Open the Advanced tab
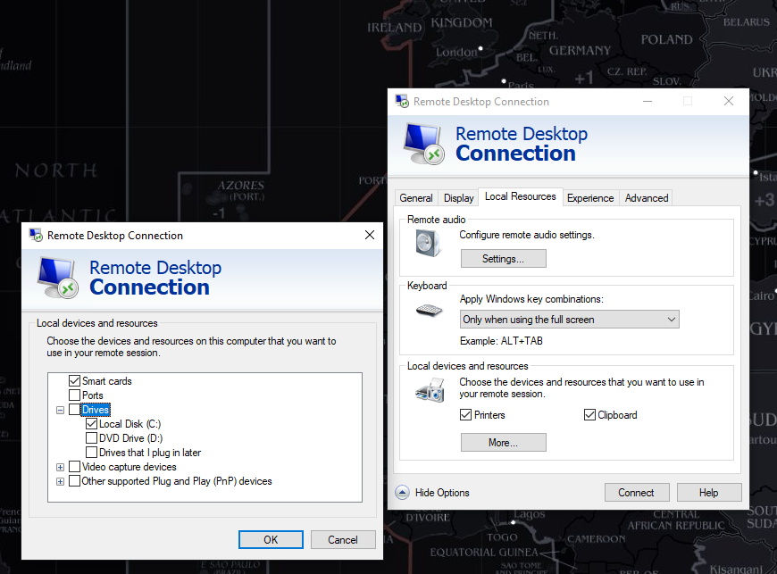This screenshot has width=777, height=574. pos(647,198)
